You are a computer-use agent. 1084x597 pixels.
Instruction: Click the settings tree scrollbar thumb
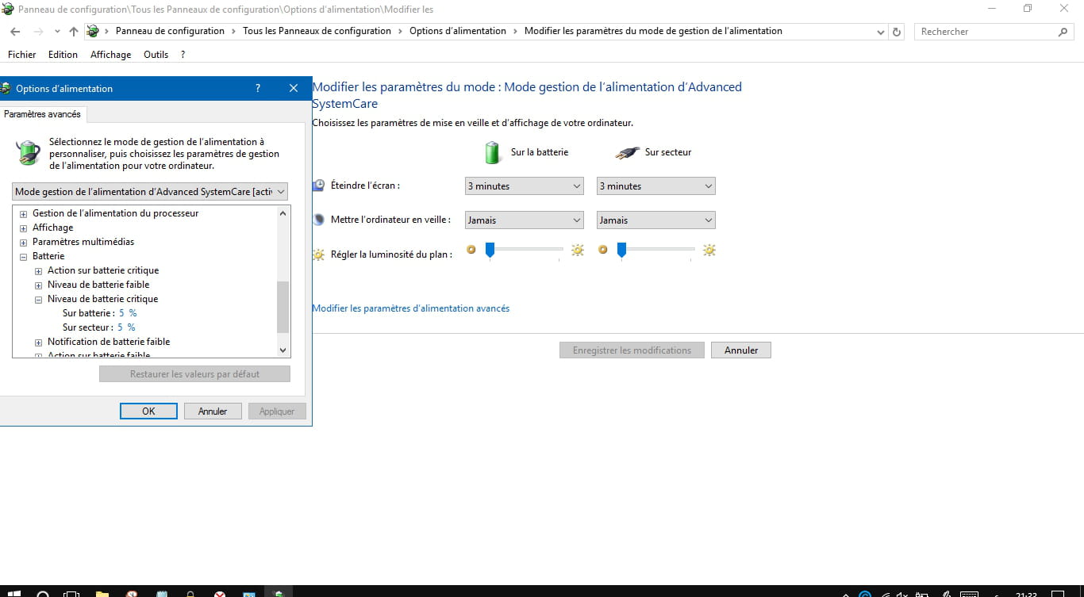283,307
